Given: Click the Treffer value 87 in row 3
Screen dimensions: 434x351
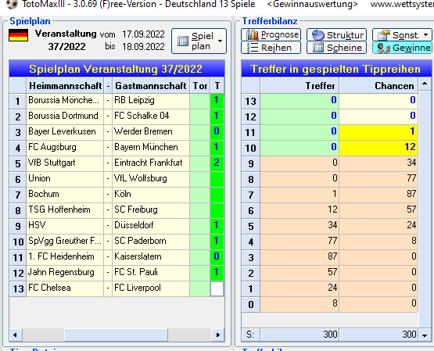Looking at the screenshot, I should pyautogui.click(x=300, y=257).
